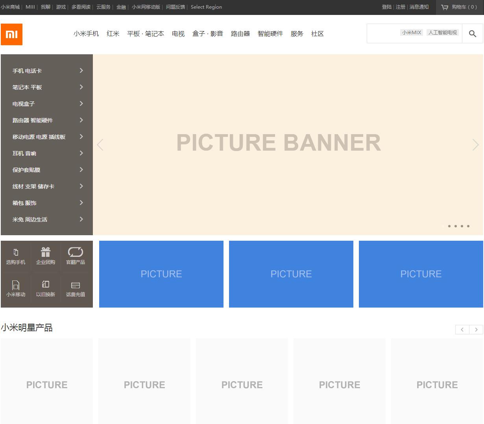
Task: Select last banner pagination dot
Action: tap(468, 226)
